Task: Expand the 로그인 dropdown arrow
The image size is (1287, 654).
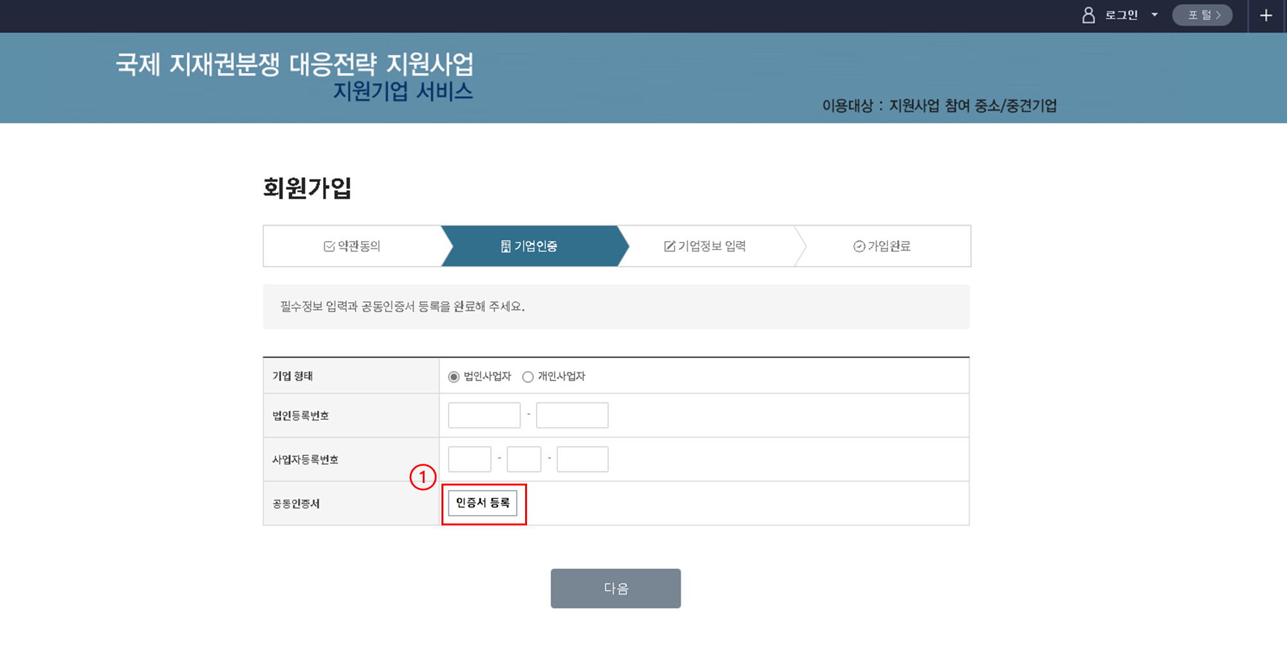Action: pos(1154,15)
